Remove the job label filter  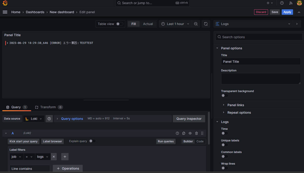point(54,157)
